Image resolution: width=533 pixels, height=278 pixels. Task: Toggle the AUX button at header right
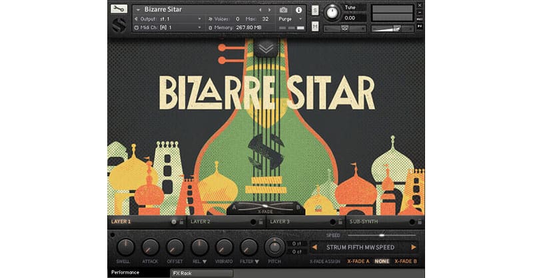tap(420, 19)
